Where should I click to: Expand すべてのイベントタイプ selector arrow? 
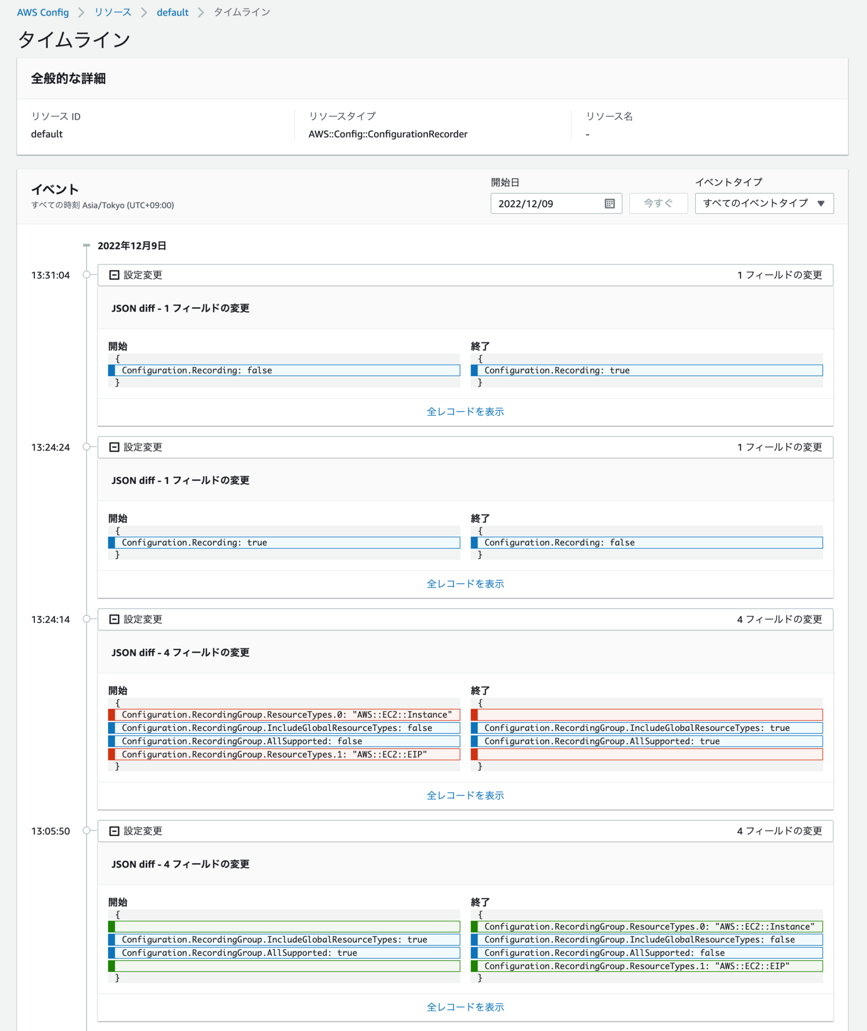821,203
